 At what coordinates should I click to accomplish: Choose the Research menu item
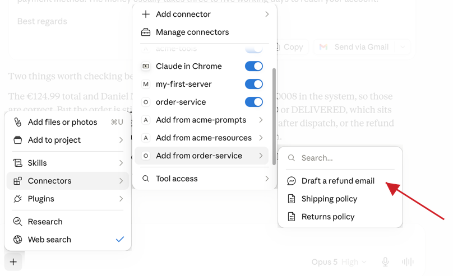[x=68, y=222]
